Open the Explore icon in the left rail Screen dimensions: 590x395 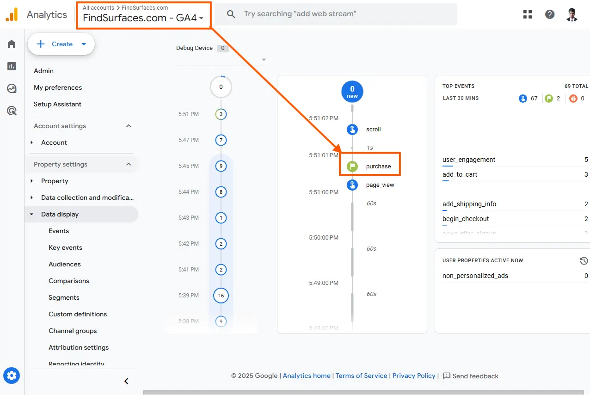point(12,88)
